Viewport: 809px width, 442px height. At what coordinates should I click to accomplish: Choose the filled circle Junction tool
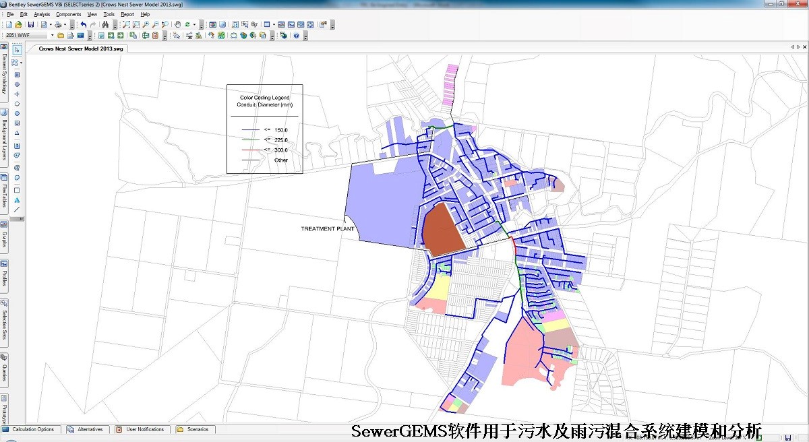[x=17, y=113]
